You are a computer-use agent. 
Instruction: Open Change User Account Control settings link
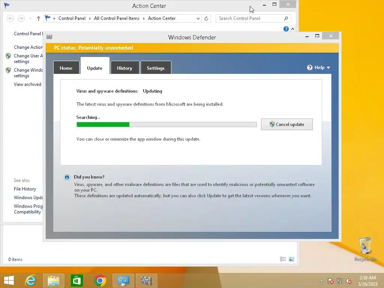(x=28, y=58)
